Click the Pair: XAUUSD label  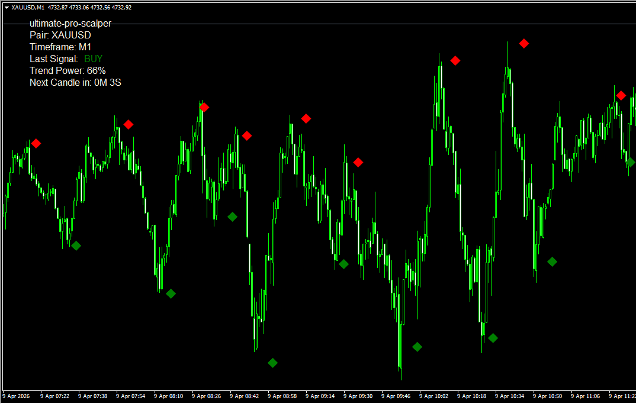(x=60, y=35)
